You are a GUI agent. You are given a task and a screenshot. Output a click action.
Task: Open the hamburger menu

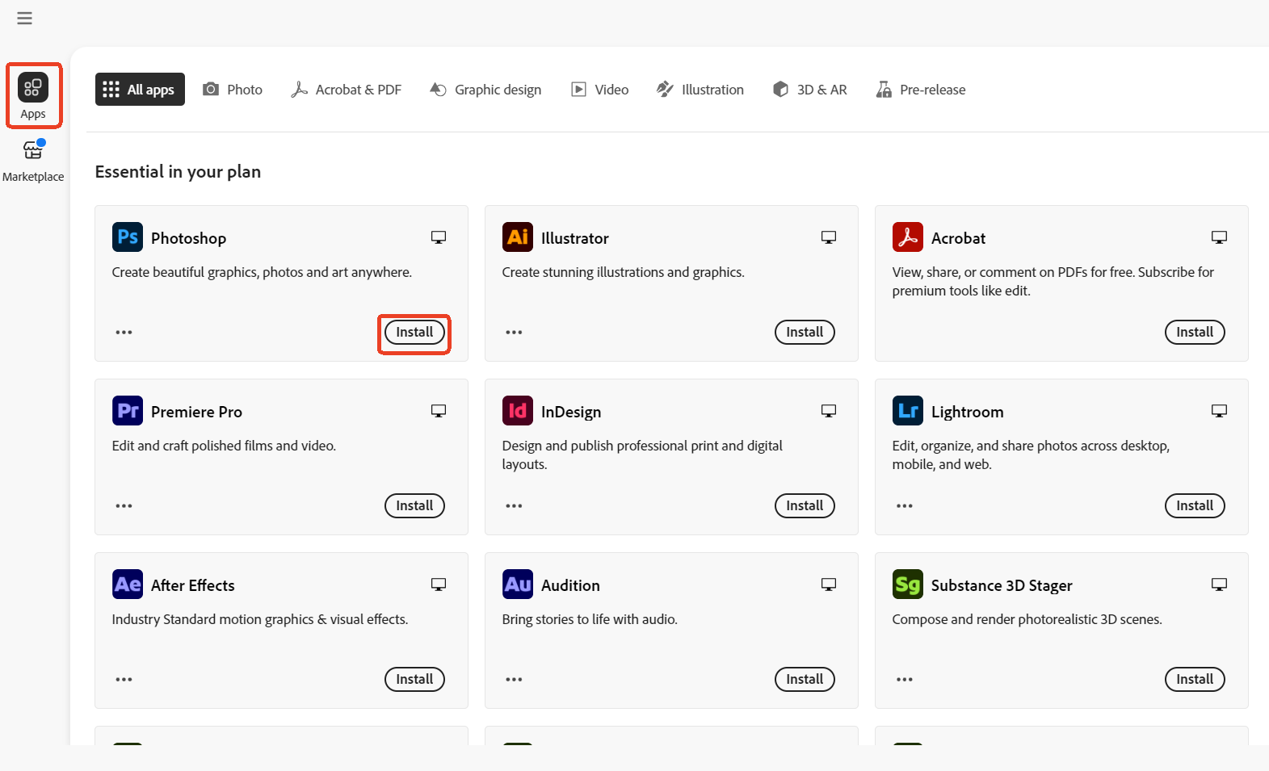(25, 18)
